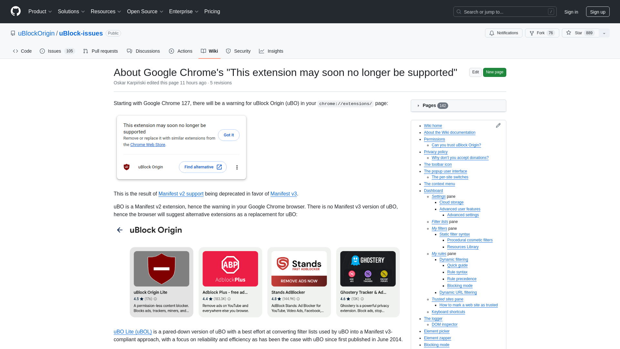
Task: Open Can you trust uBlock Origin link
Action: [456, 145]
